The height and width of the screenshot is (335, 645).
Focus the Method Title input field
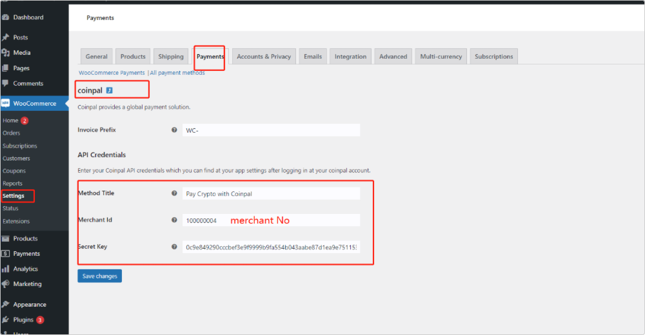click(x=271, y=193)
